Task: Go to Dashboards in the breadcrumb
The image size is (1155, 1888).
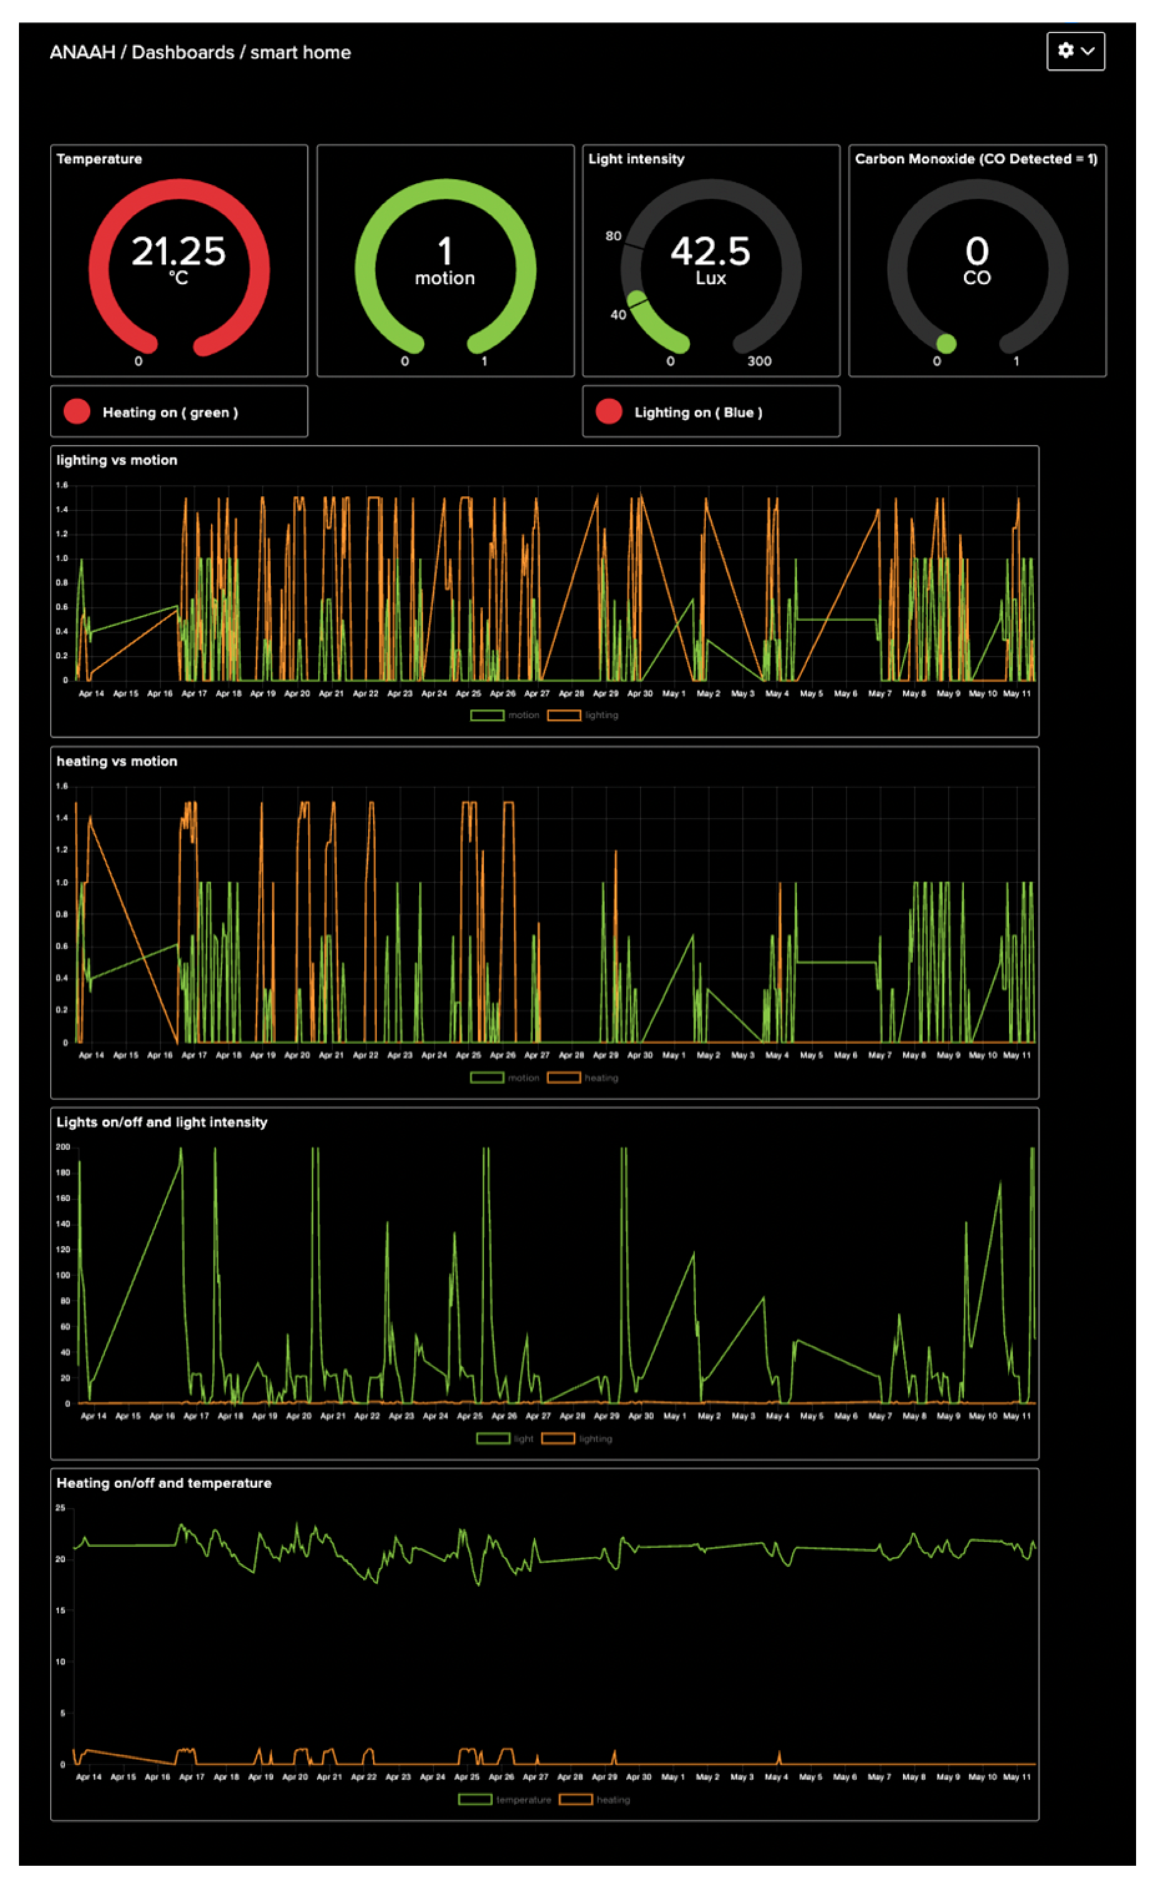Action: point(182,52)
